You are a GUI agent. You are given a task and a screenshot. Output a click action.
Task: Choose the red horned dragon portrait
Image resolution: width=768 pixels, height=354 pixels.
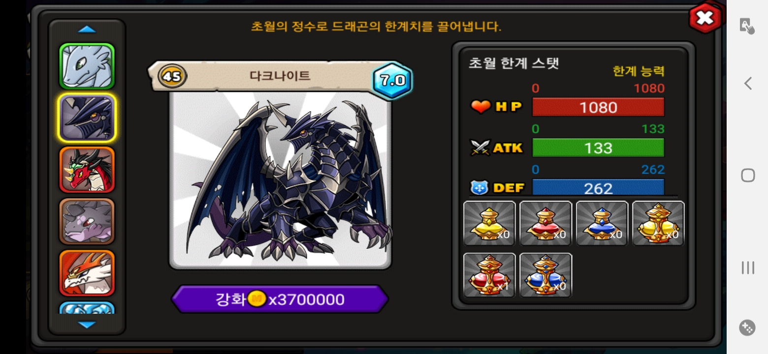click(x=87, y=170)
